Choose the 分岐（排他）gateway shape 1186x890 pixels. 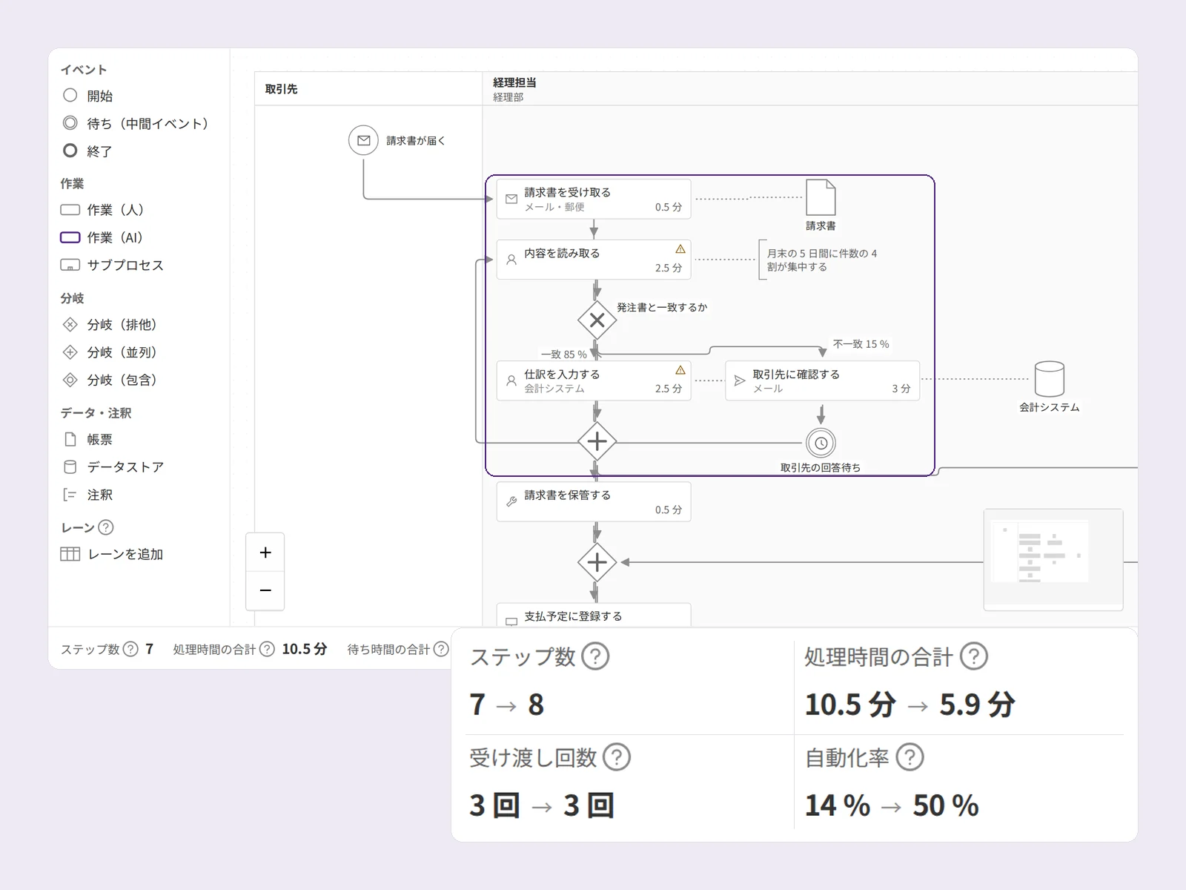(110, 324)
